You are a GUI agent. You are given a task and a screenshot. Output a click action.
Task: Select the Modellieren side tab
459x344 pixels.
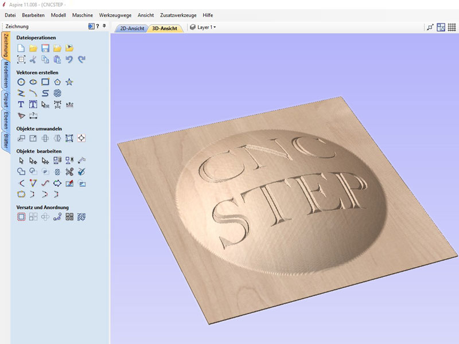(x=6, y=75)
